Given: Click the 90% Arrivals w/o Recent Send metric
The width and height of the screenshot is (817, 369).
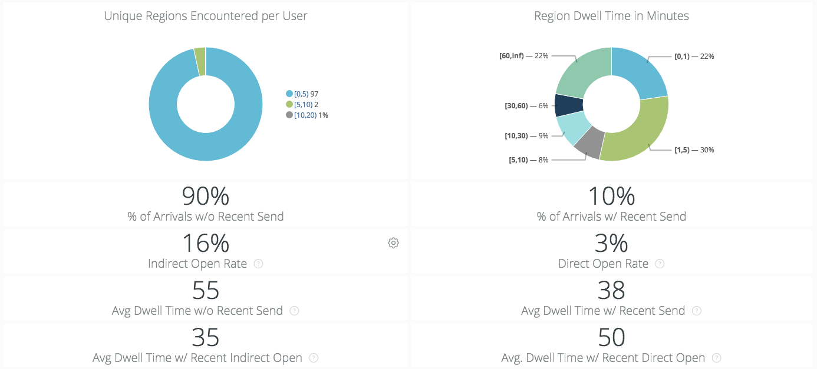Looking at the screenshot, I should pos(205,197).
